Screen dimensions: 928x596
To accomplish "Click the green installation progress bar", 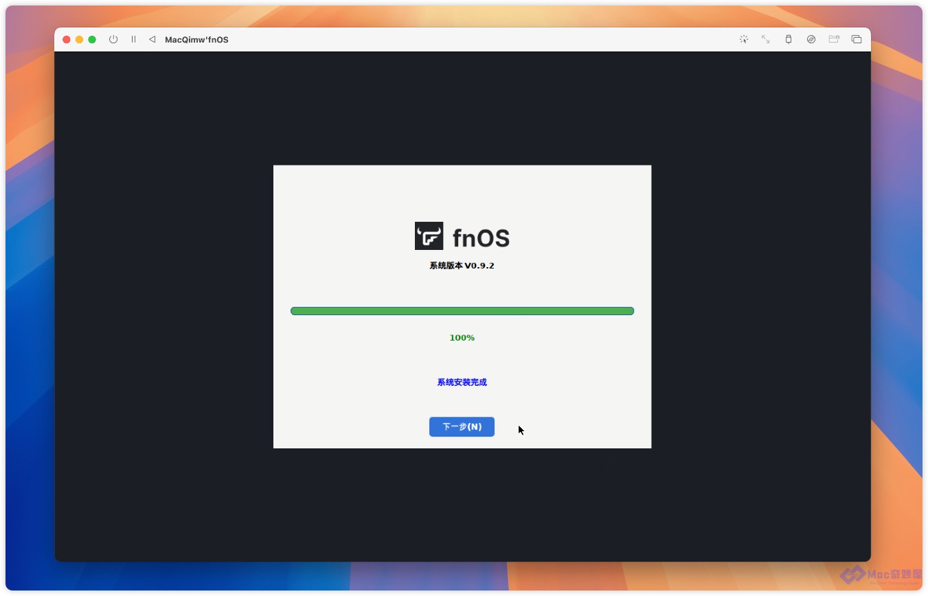I will [462, 311].
